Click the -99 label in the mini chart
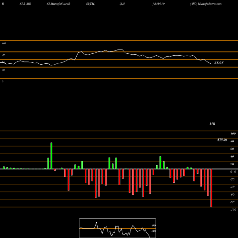This screenshot has width=238, height=238. click(x=153, y=226)
